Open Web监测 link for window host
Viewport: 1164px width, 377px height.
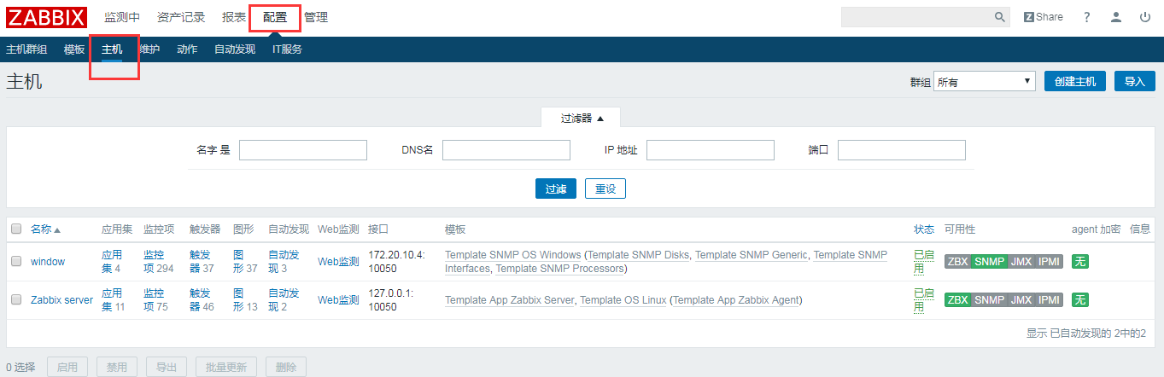point(338,262)
